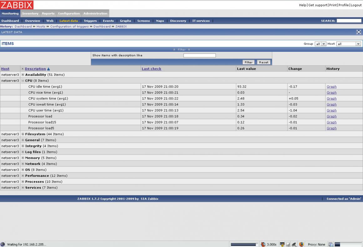Click the Print link
363x247 pixels.
pos(333,5)
